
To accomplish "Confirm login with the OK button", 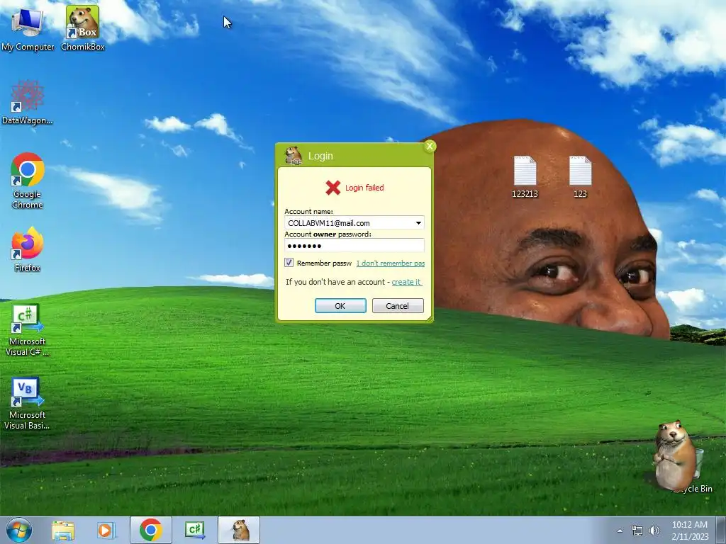I will [x=340, y=306].
